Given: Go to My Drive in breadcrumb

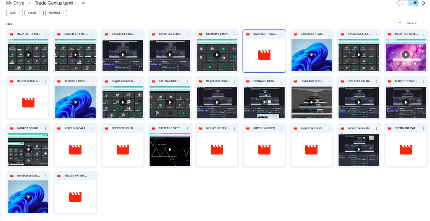Looking at the screenshot, I should coord(15,3).
